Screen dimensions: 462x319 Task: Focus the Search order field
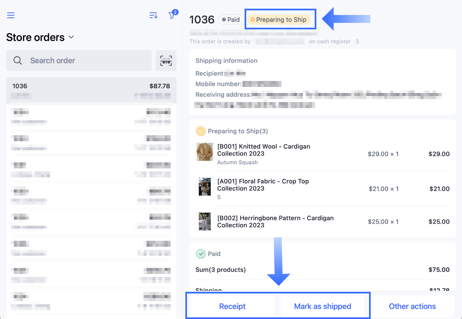click(87, 61)
